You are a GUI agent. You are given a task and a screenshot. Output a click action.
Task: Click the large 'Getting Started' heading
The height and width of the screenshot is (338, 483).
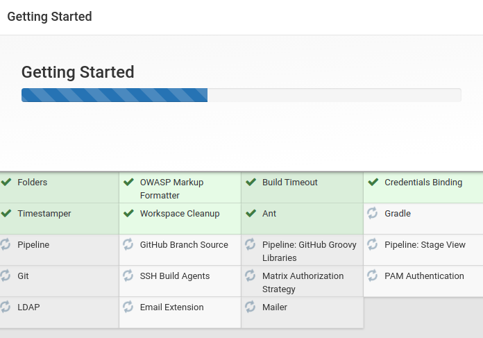[78, 72]
